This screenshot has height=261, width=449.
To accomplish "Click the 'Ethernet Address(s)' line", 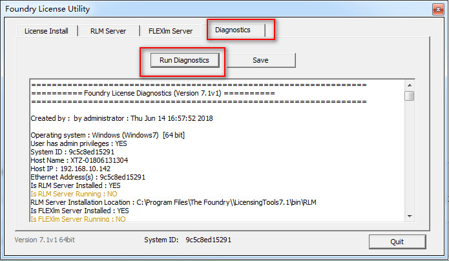I will pos(88,177).
